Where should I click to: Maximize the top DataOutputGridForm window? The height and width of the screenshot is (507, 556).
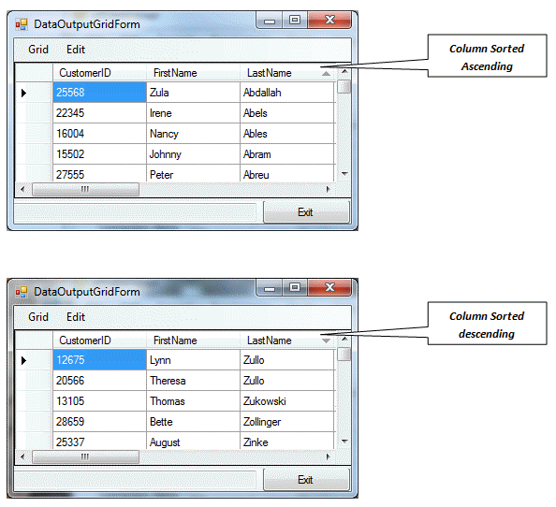point(295,21)
